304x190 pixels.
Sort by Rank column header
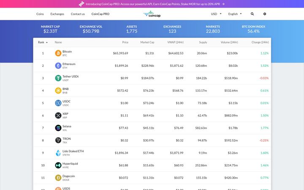point(43,42)
